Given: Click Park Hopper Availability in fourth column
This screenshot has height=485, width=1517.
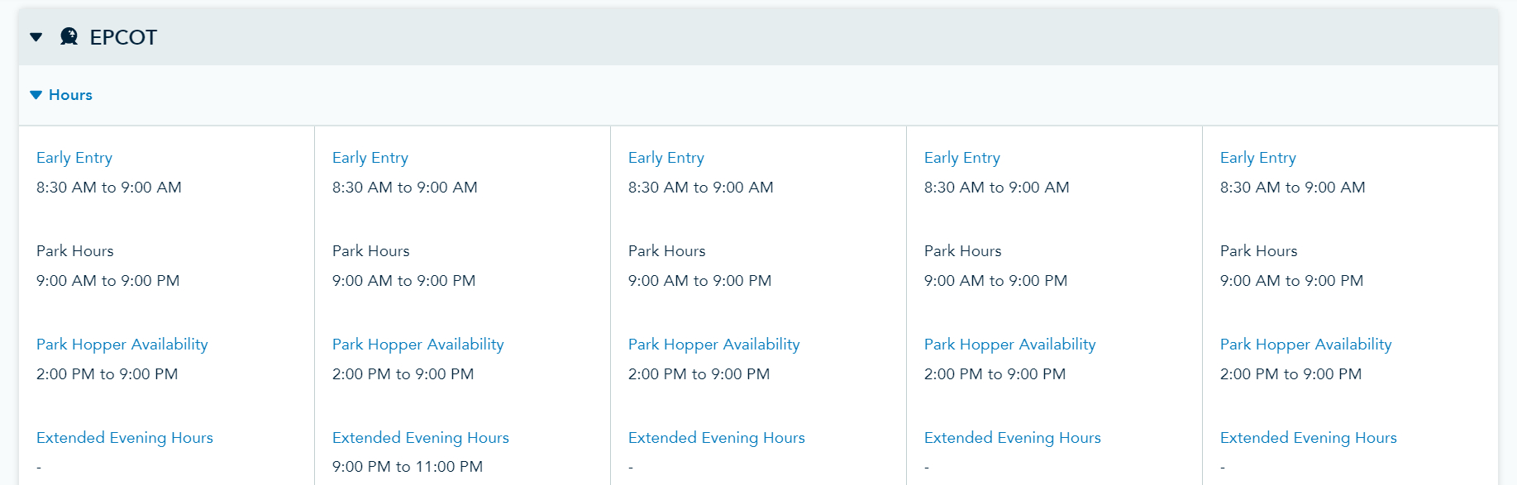Looking at the screenshot, I should coord(1010,345).
